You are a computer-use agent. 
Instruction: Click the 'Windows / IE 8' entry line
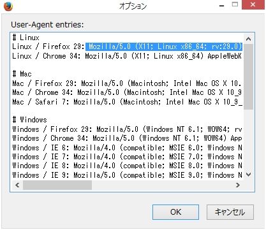coord(127,166)
